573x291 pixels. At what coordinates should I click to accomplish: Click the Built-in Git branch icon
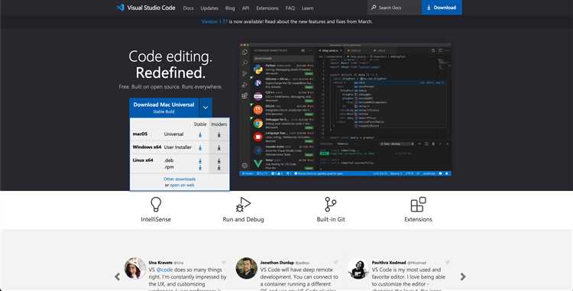[x=330, y=204]
